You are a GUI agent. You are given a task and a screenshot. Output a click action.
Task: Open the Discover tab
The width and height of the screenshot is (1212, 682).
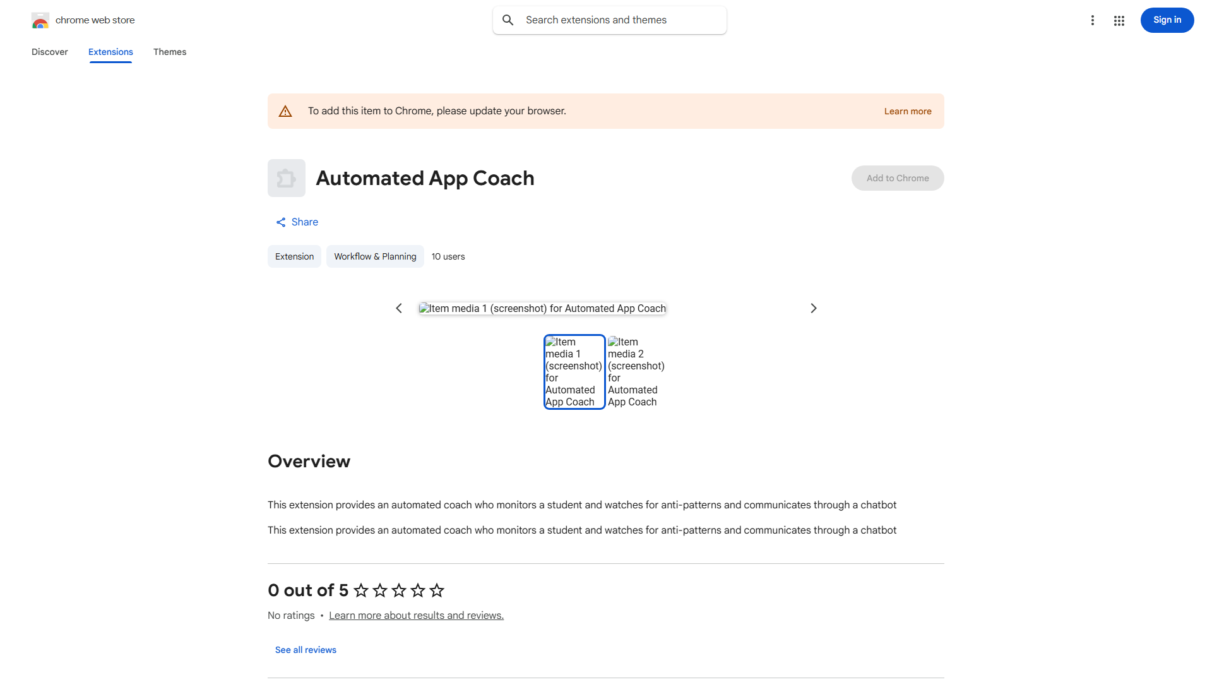(x=49, y=52)
